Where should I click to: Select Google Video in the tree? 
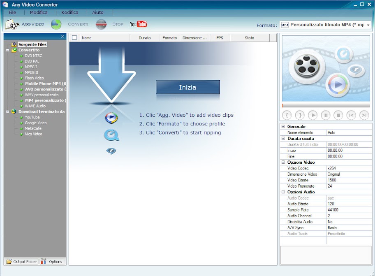(36, 123)
